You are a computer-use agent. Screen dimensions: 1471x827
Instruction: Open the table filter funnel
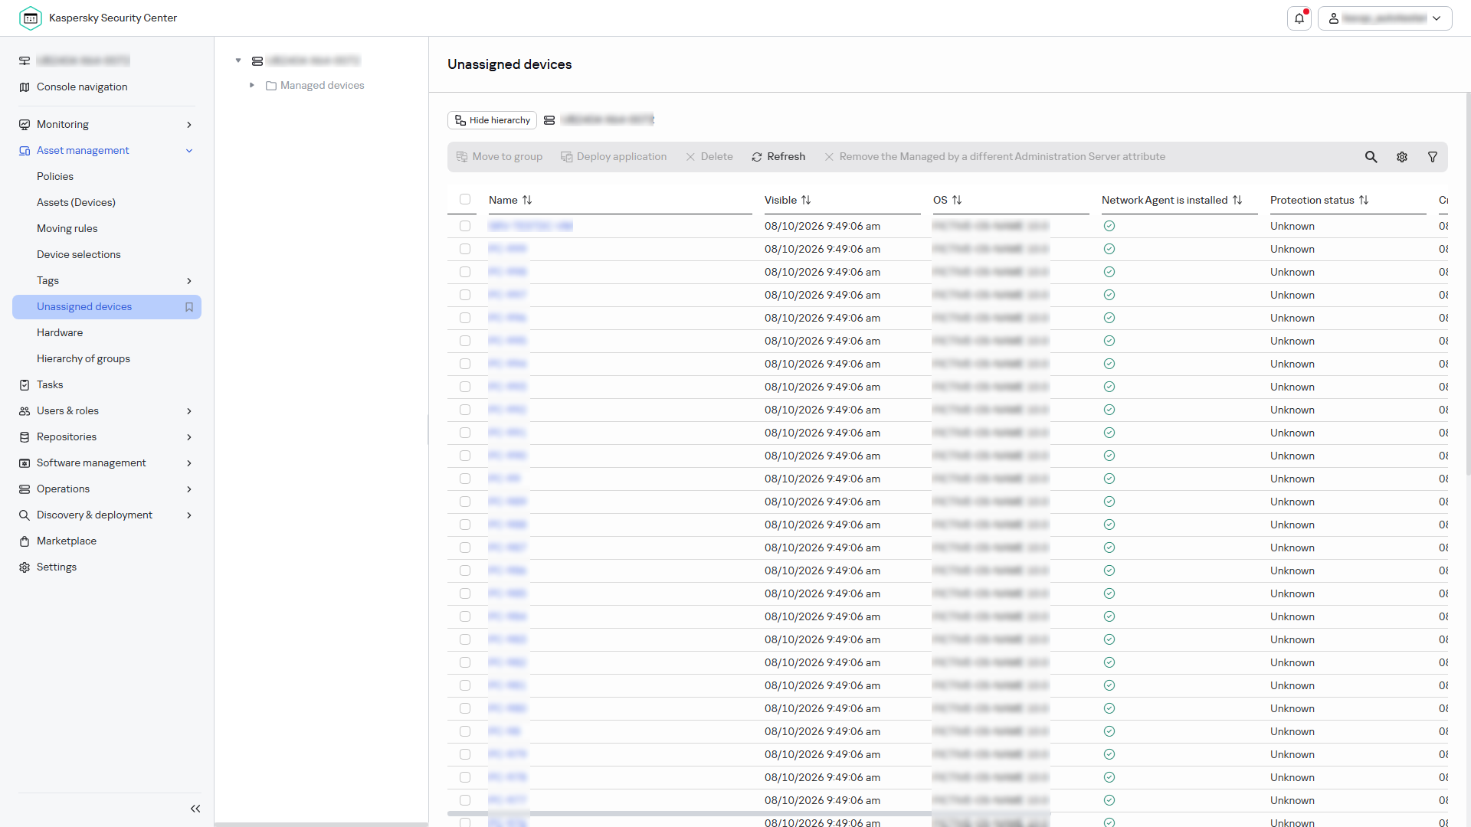(1433, 157)
